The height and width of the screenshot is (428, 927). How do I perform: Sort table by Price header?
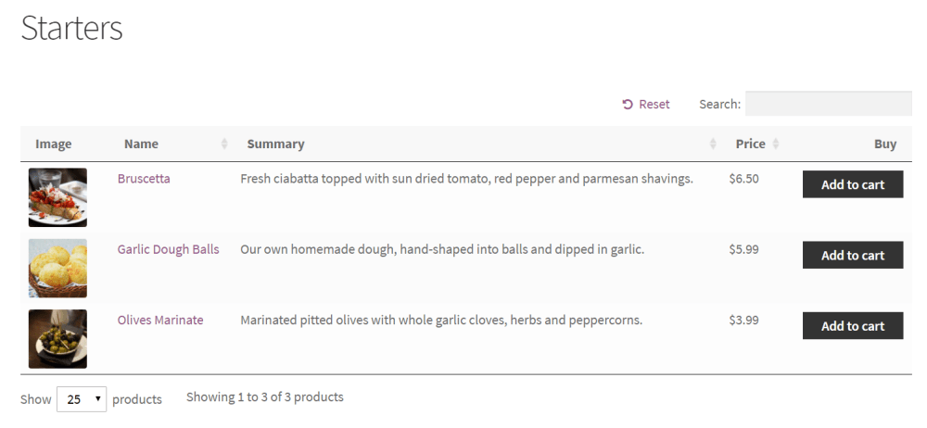pyautogui.click(x=750, y=145)
